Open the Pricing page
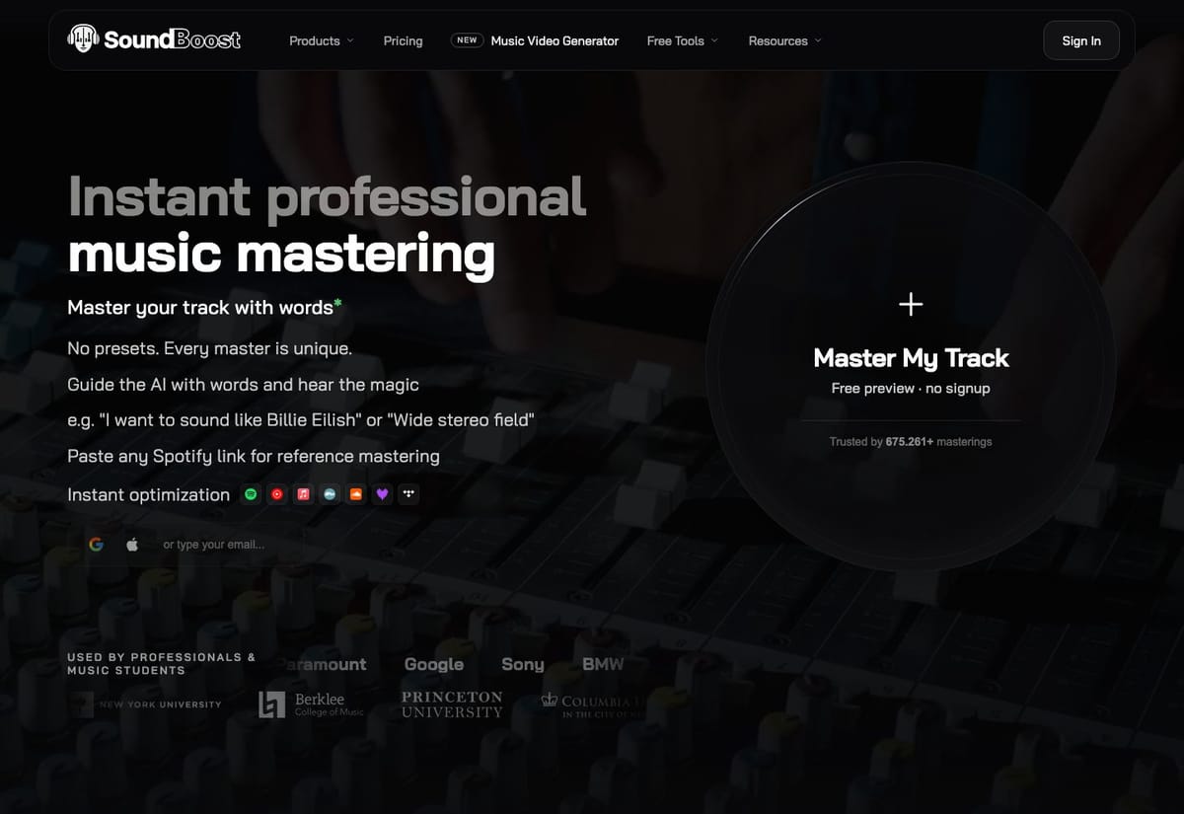Screen dimensions: 1184x814 [403, 40]
